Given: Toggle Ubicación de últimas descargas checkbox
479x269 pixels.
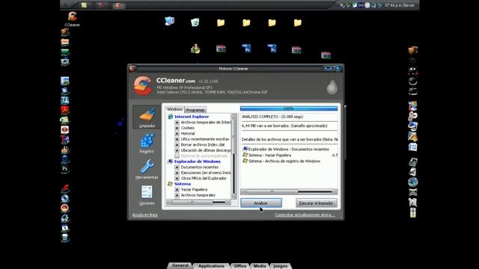Looking at the screenshot, I should (177, 150).
